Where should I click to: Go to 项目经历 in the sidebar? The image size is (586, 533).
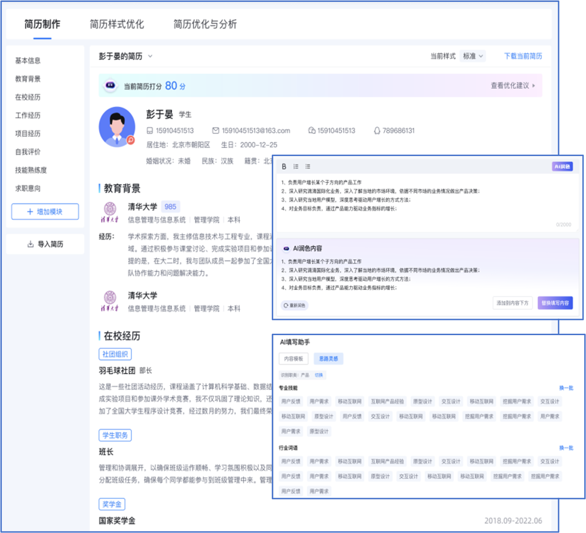tap(28, 133)
